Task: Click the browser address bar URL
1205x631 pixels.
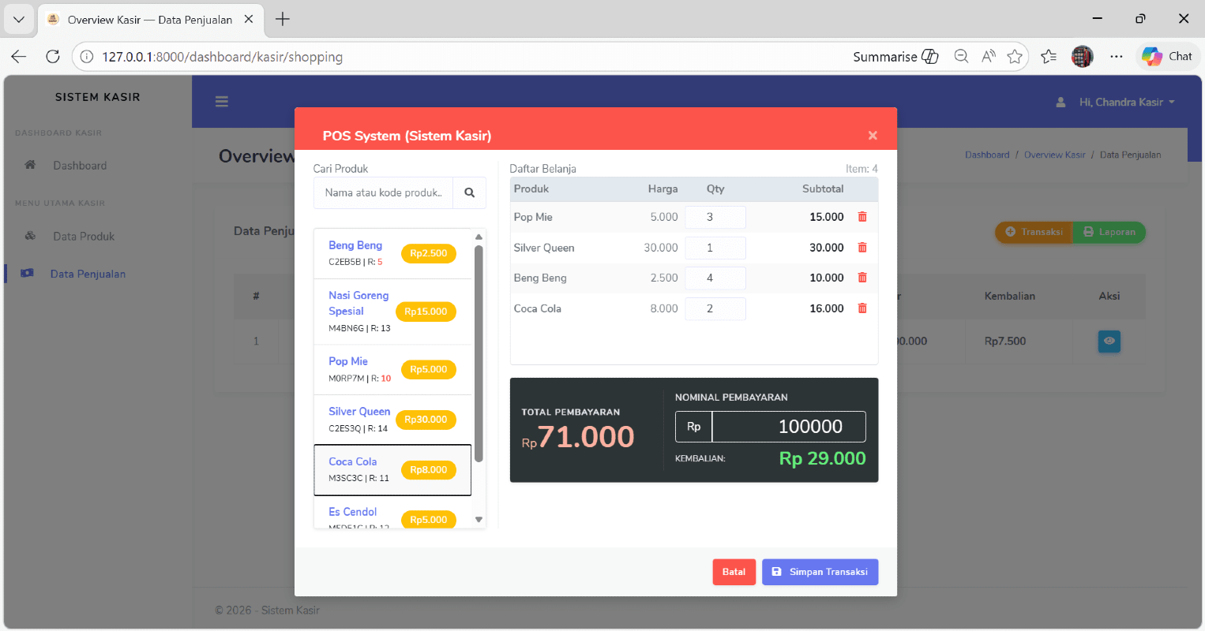Action: coord(222,57)
